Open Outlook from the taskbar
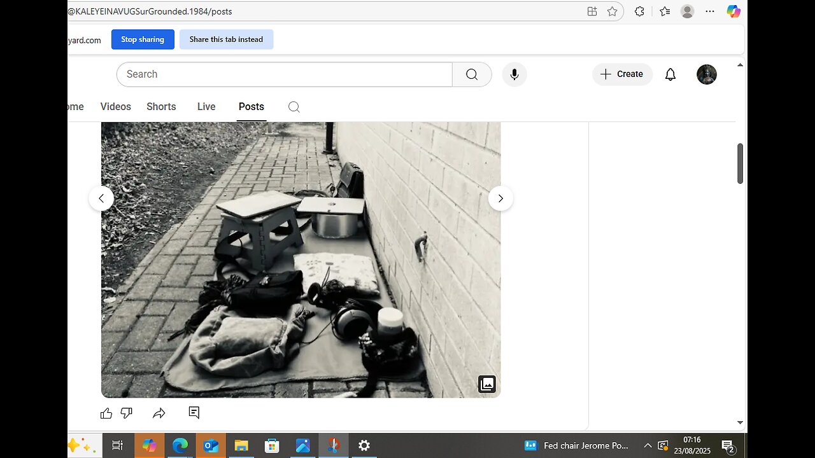The height and width of the screenshot is (458, 815). coord(211,446)
